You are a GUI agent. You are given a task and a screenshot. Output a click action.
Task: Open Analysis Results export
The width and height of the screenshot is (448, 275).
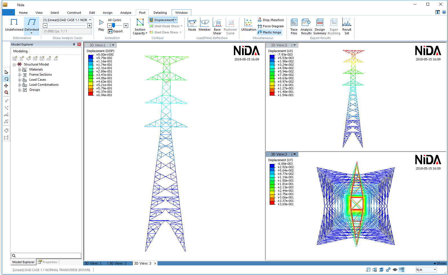point(306,27)
